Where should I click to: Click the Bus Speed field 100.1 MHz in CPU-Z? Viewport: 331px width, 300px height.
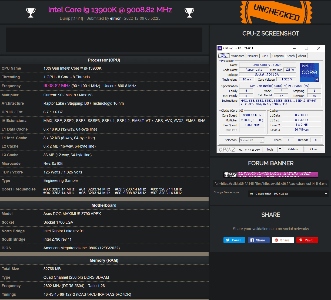point(252,125)
